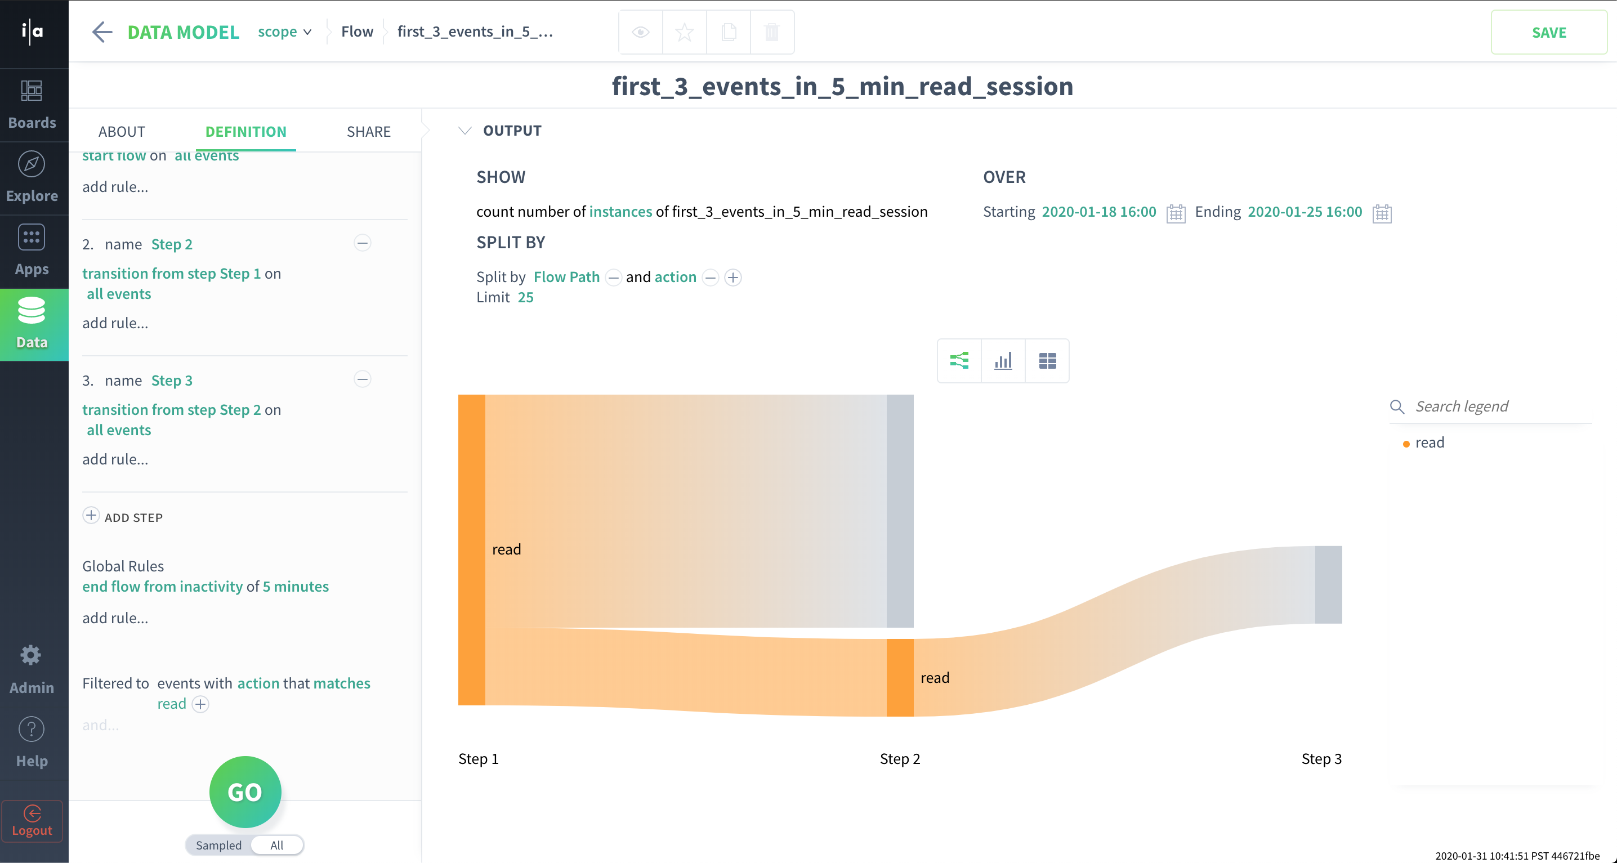Remove the Flow Path split minus

[x=613, y=278]
